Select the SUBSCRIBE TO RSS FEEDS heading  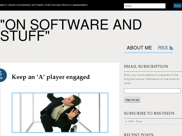coord(149,113)
